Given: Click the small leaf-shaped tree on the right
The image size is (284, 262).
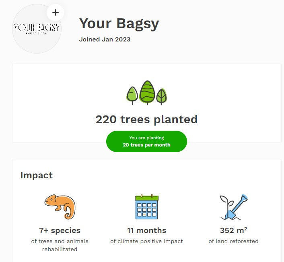Looking at the screenshot, I should pos(161,97).
